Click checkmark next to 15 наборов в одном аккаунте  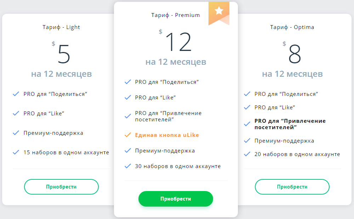16,152
